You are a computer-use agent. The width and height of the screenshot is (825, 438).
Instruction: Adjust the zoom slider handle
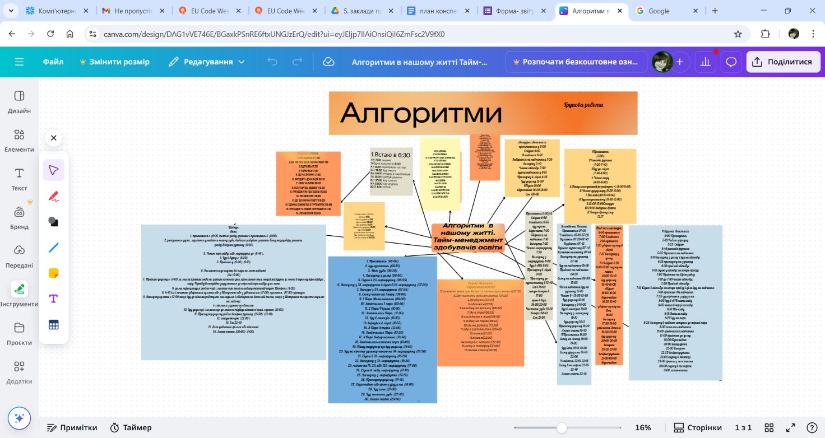tap(562, 428)
